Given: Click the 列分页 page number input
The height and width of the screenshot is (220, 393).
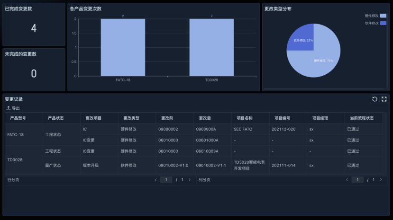Looking at the screenshot, I should 357,180.
